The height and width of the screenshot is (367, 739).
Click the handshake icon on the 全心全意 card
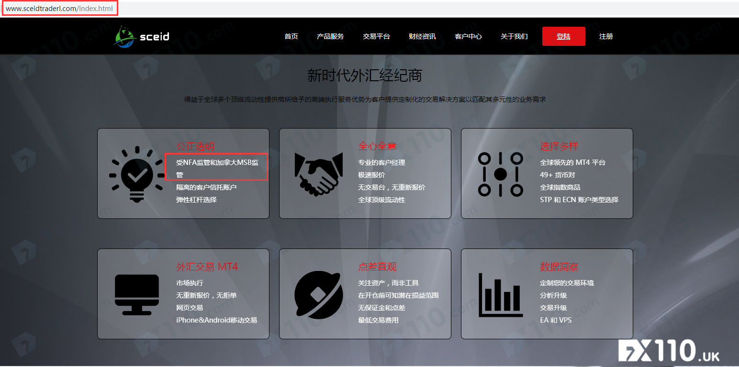[x=318, y=174]
